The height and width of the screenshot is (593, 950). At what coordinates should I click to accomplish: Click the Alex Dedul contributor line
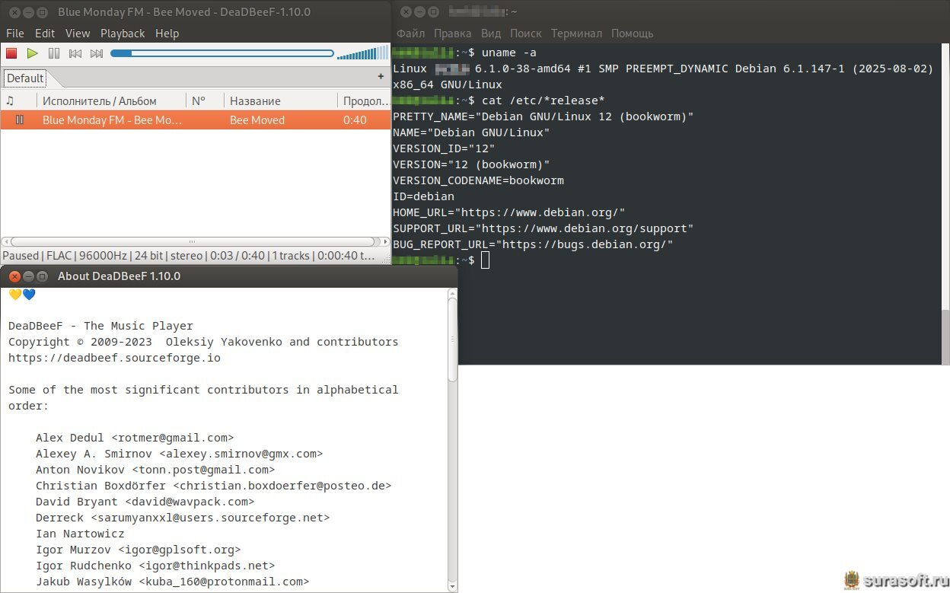coord(135,438)
